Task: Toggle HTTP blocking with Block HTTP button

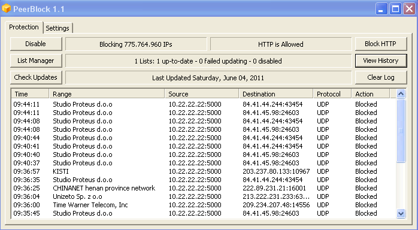Action: pos(381,44)
